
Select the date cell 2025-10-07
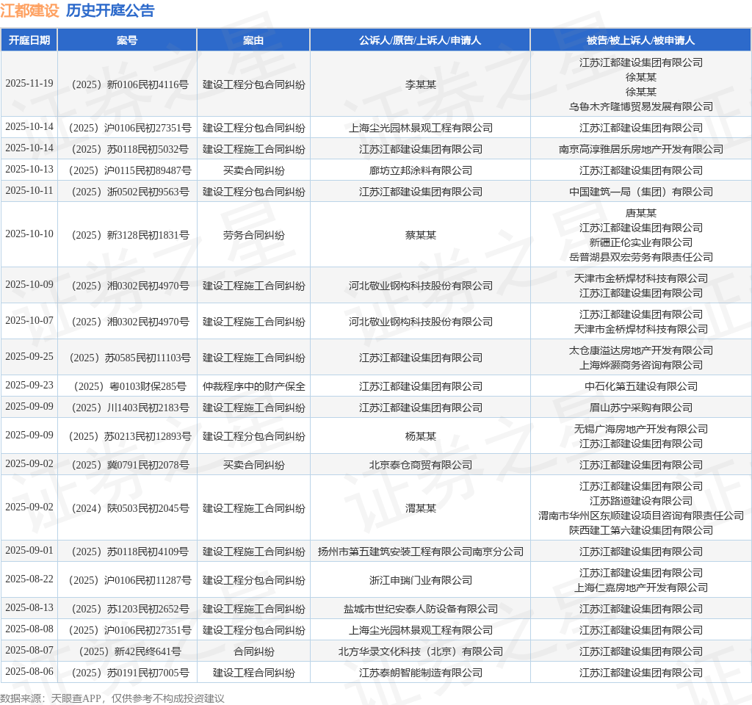[x=29, y=320]
